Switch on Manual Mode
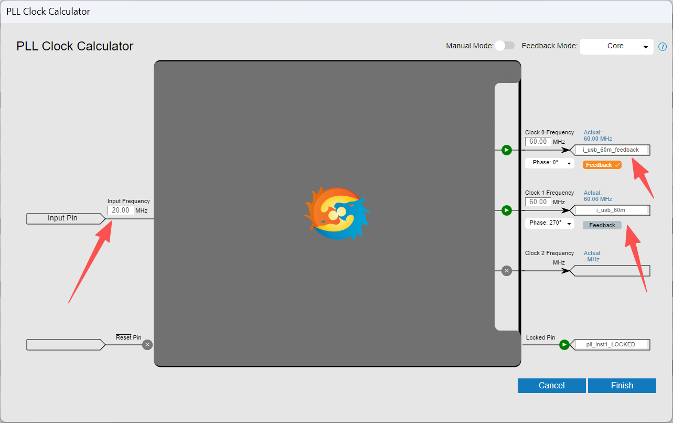Image resolution: width=673 pixels, height=423 pixels. [x=505, y=46]
